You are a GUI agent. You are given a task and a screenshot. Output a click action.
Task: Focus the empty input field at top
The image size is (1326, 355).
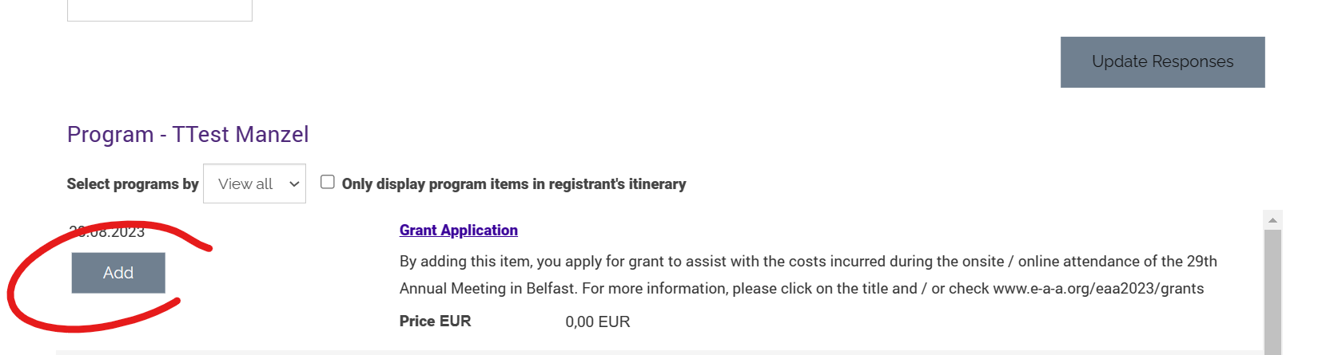click(x=160, y=10)
